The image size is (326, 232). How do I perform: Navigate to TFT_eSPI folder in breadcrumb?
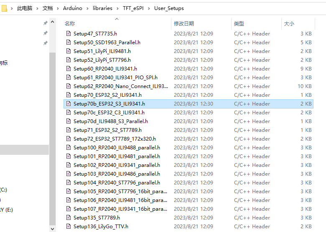(133, 8)
